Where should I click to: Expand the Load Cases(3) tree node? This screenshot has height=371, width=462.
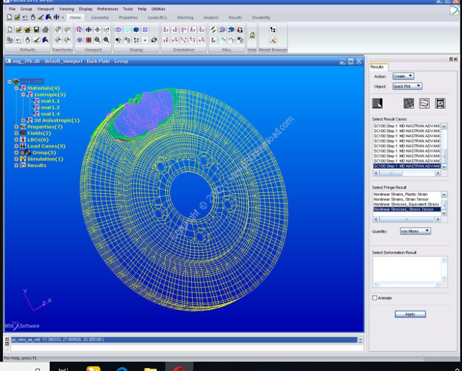[16, 146]
